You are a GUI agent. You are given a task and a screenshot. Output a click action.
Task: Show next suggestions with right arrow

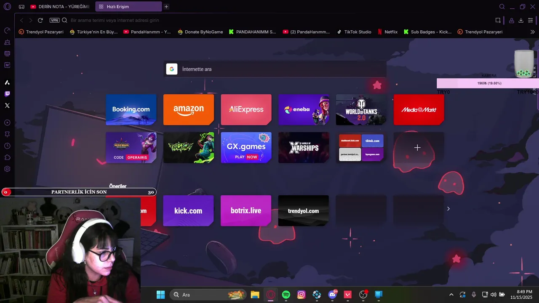coord(448,209)
